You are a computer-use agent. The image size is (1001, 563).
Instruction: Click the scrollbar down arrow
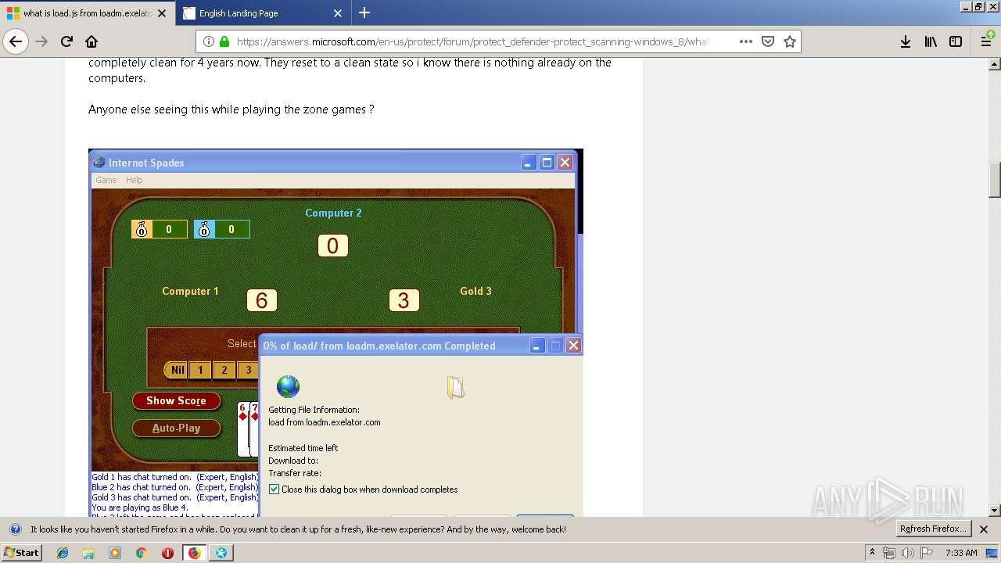pos(995,511)
